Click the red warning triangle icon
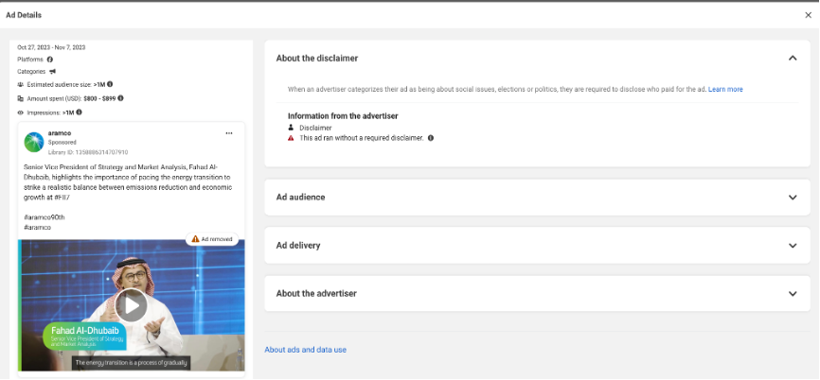820x380 pixels. [291, 138]
